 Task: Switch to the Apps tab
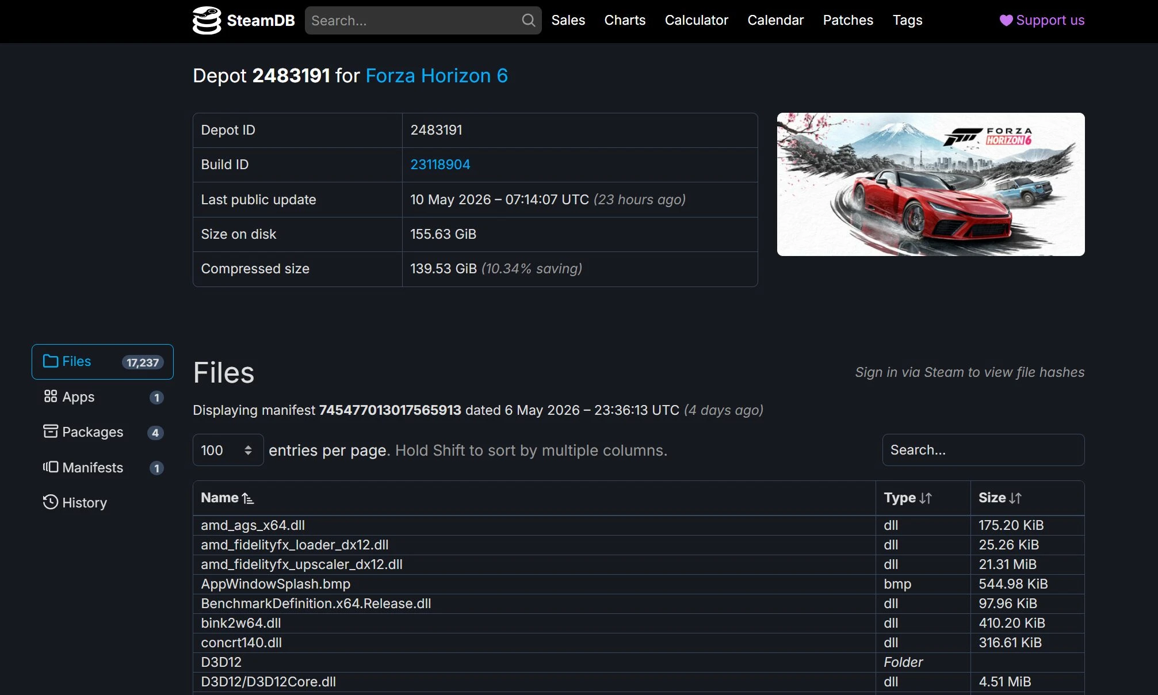coord(102,397)
